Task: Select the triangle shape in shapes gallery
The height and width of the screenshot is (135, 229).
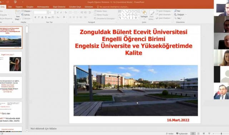Action: pyautogui.click(x=120, y=15)
